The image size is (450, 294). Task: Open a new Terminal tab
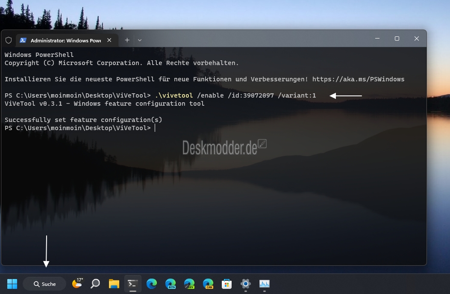(127, 40)
